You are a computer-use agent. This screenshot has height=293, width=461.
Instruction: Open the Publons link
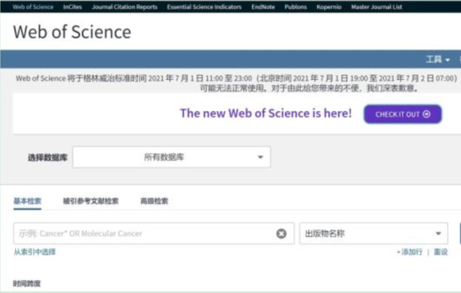[x=295, y=7]
